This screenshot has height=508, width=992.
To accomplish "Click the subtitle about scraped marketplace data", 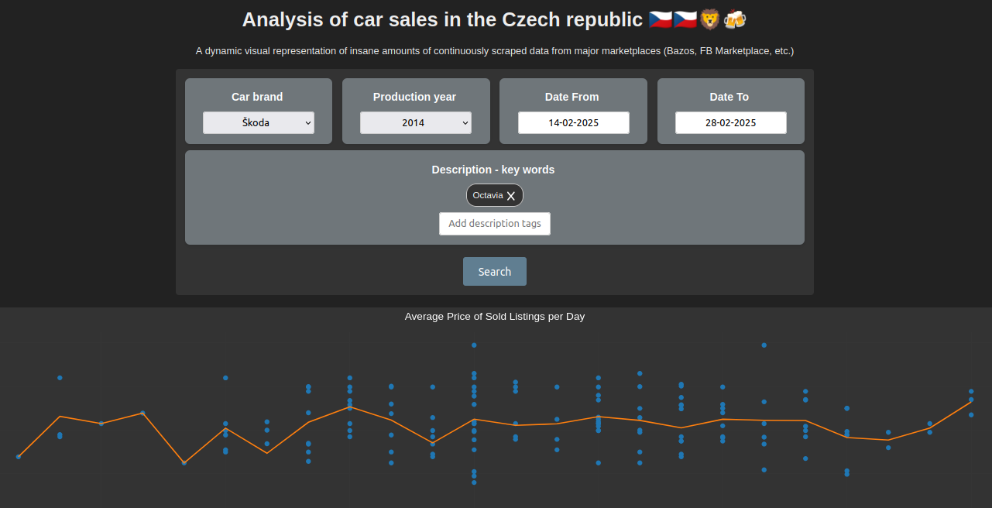I will click(495, 51).
